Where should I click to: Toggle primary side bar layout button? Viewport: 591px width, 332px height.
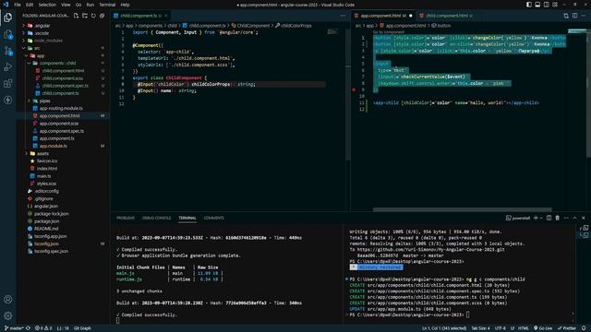(x=529, y=5)
